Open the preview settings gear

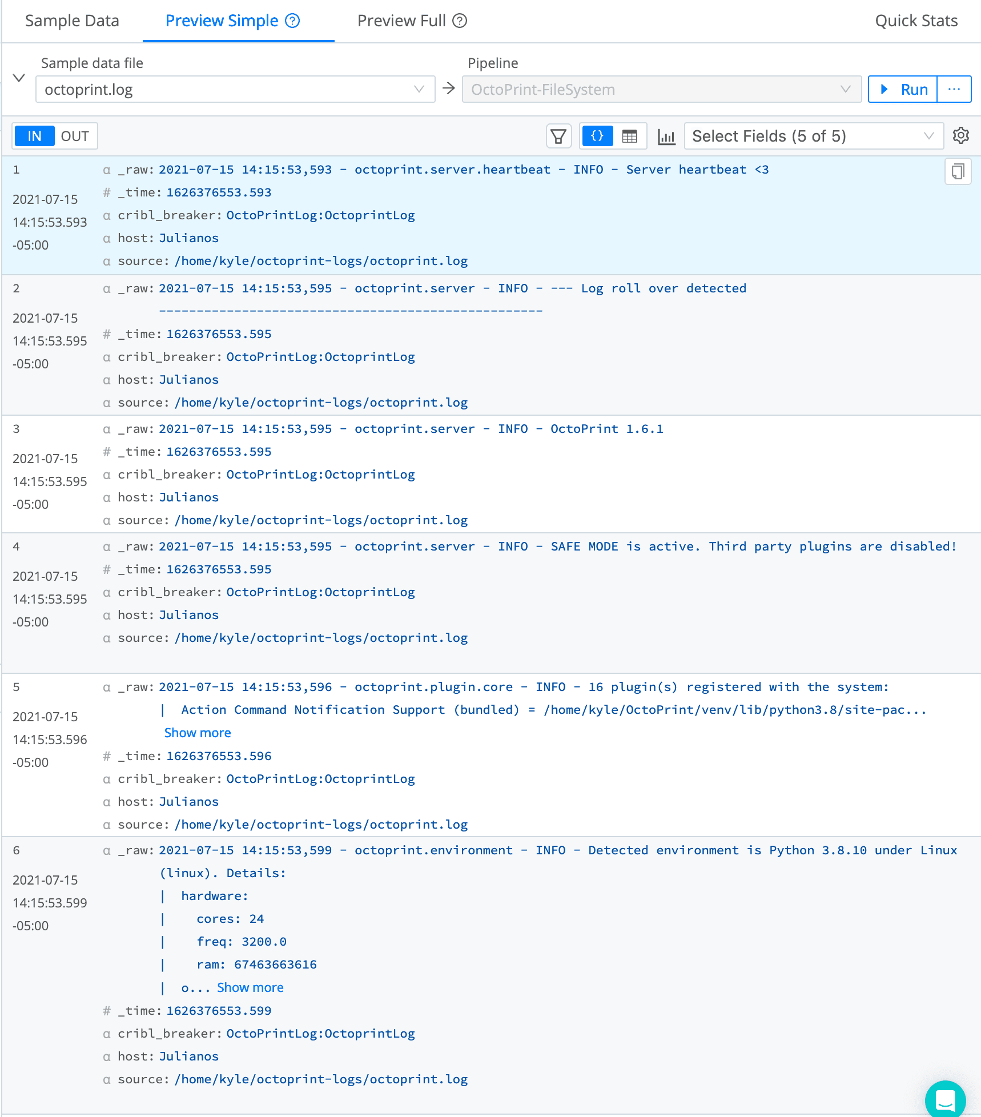point(960,136)
